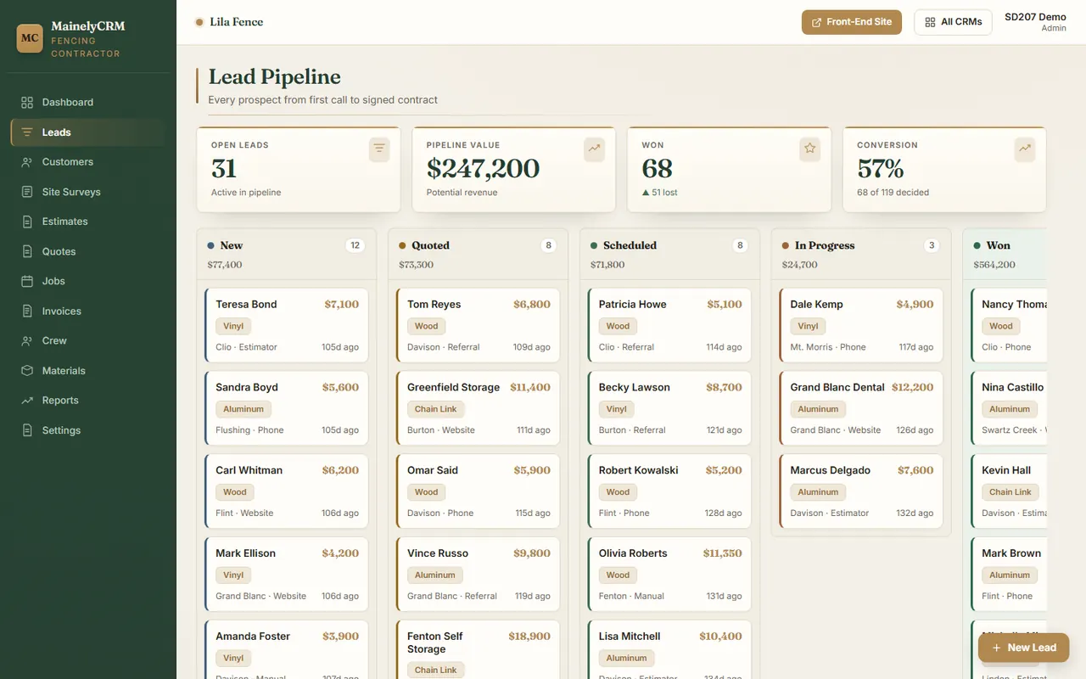1086x679 pixels.
Task: Click the Settings document icon
Action: pyautogui.click(x=27, y=430)
